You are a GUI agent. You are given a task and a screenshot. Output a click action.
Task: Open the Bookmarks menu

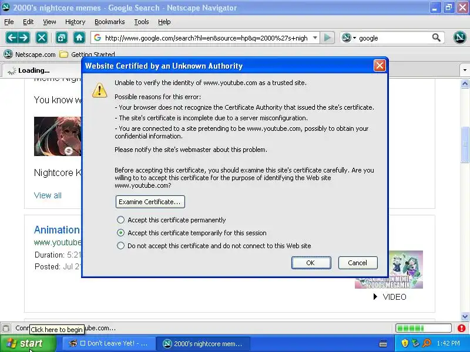[x=110, y=22]
